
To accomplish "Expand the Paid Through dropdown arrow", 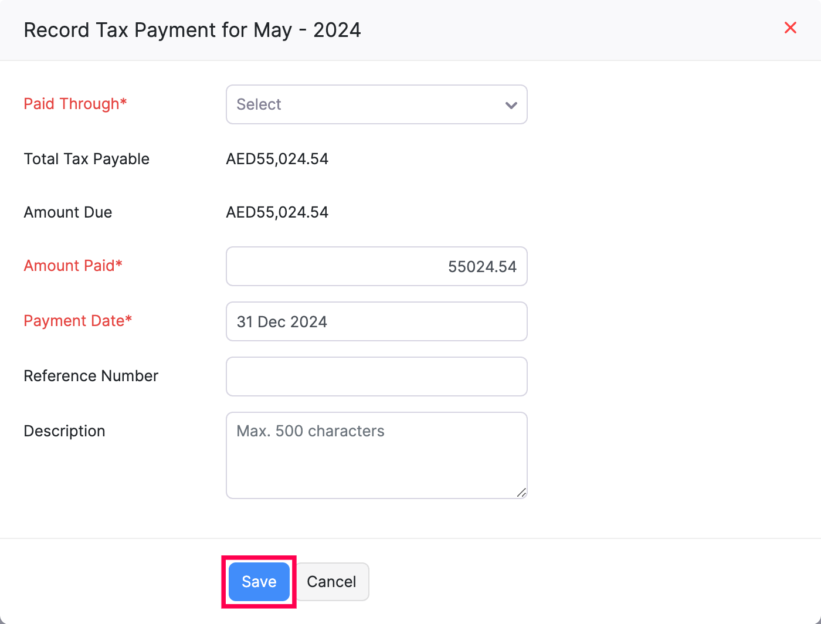I will coord(511,105).
